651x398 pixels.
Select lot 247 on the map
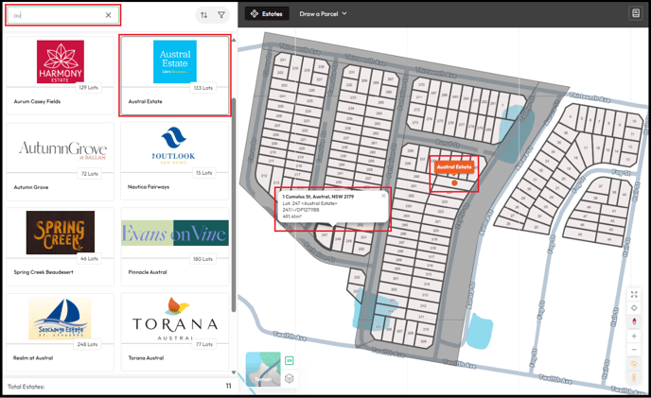pos(325,236)
